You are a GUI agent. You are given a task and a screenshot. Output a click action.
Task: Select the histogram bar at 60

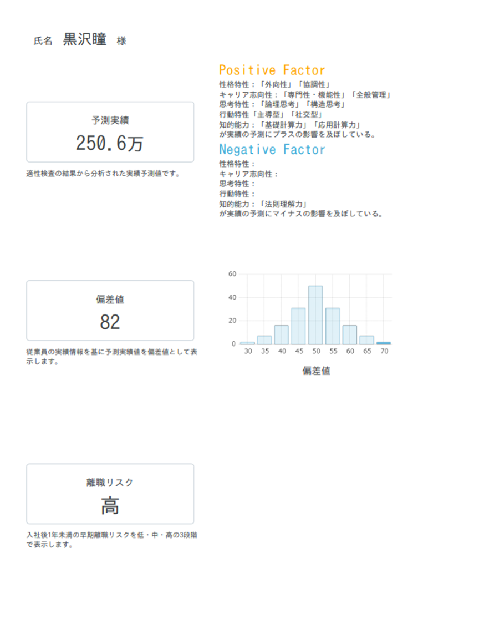pyautogui.click(x=349, y=334)
